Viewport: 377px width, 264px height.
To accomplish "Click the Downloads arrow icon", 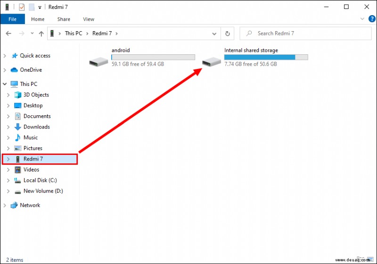I will [17, 127].
